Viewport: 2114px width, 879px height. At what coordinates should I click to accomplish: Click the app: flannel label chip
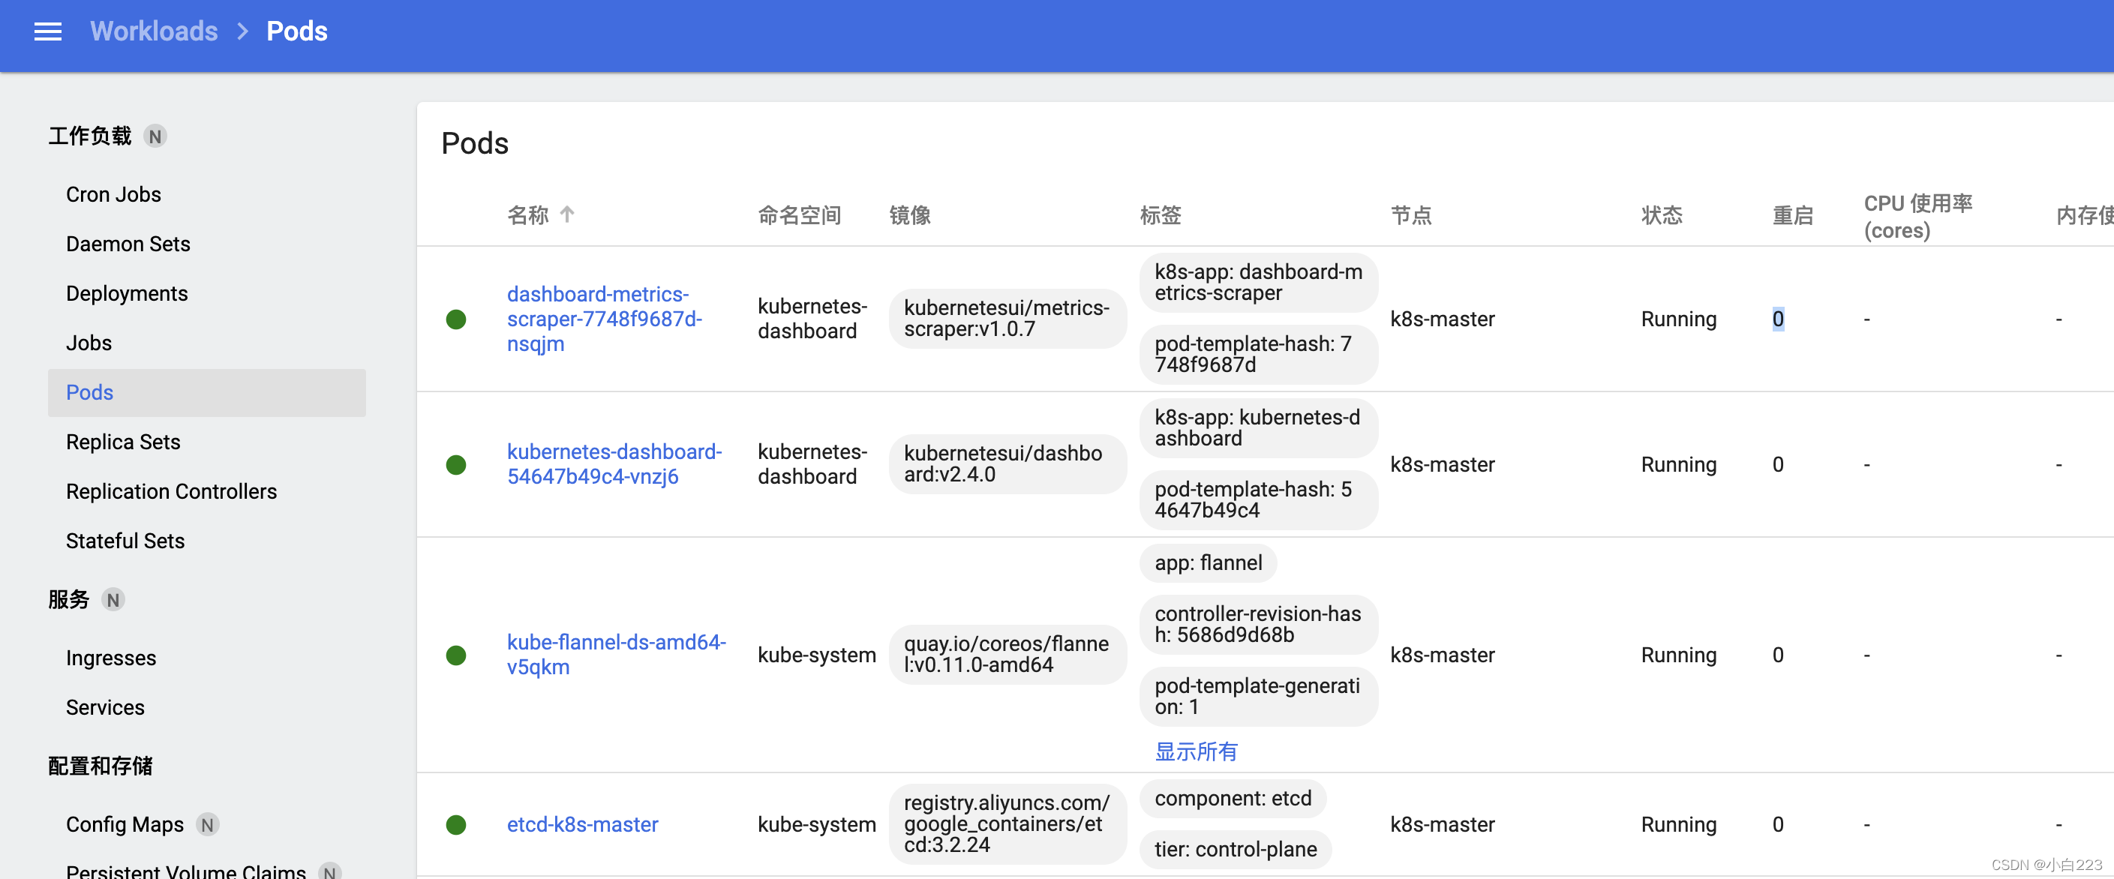1207,563
